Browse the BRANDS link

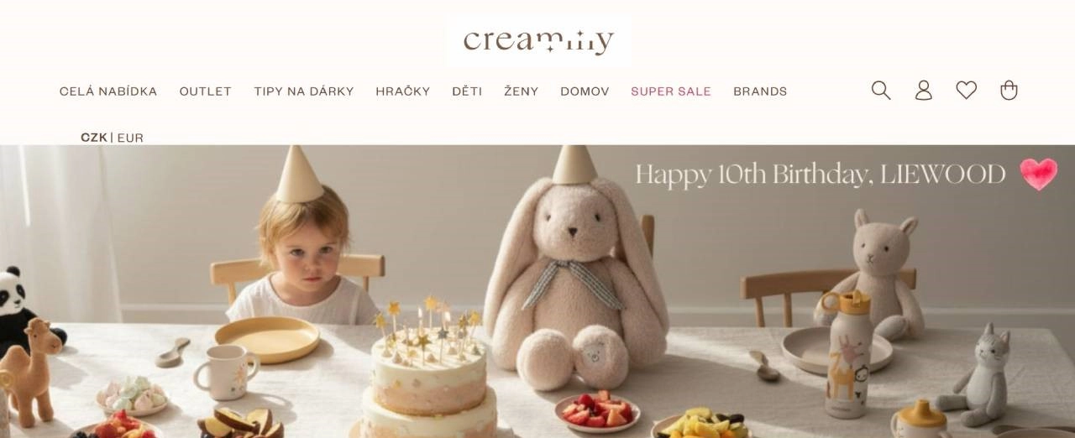coord(760,91)
